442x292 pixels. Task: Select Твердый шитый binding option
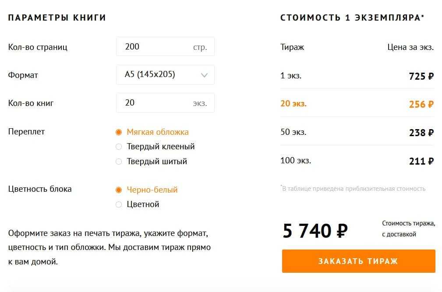click(x=119, y=162)
